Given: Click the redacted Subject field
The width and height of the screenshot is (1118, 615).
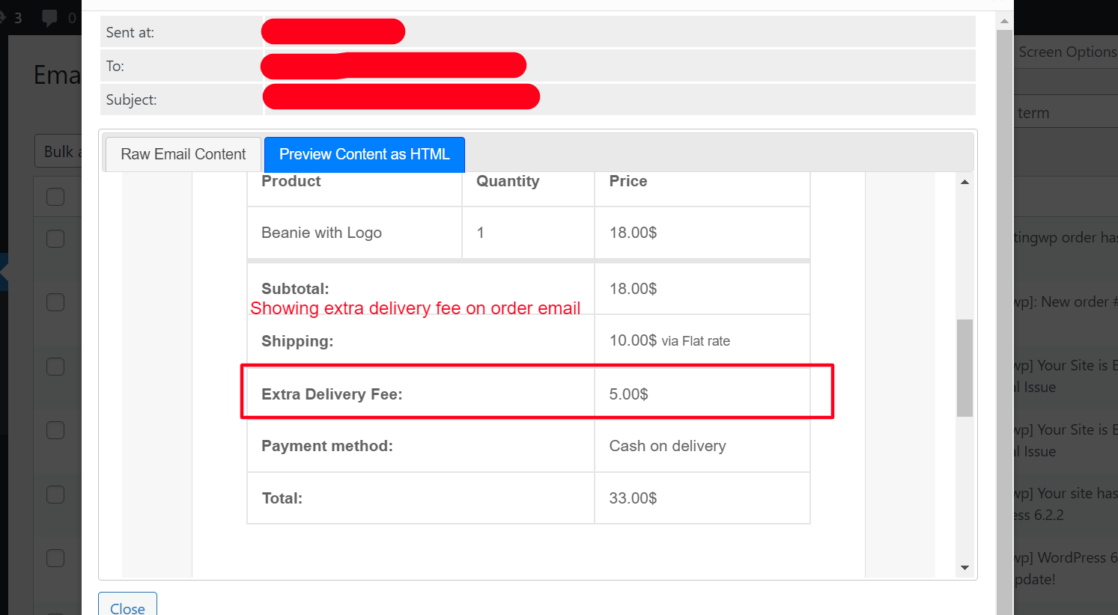Looking at the screenshot, I should point(401,97).
